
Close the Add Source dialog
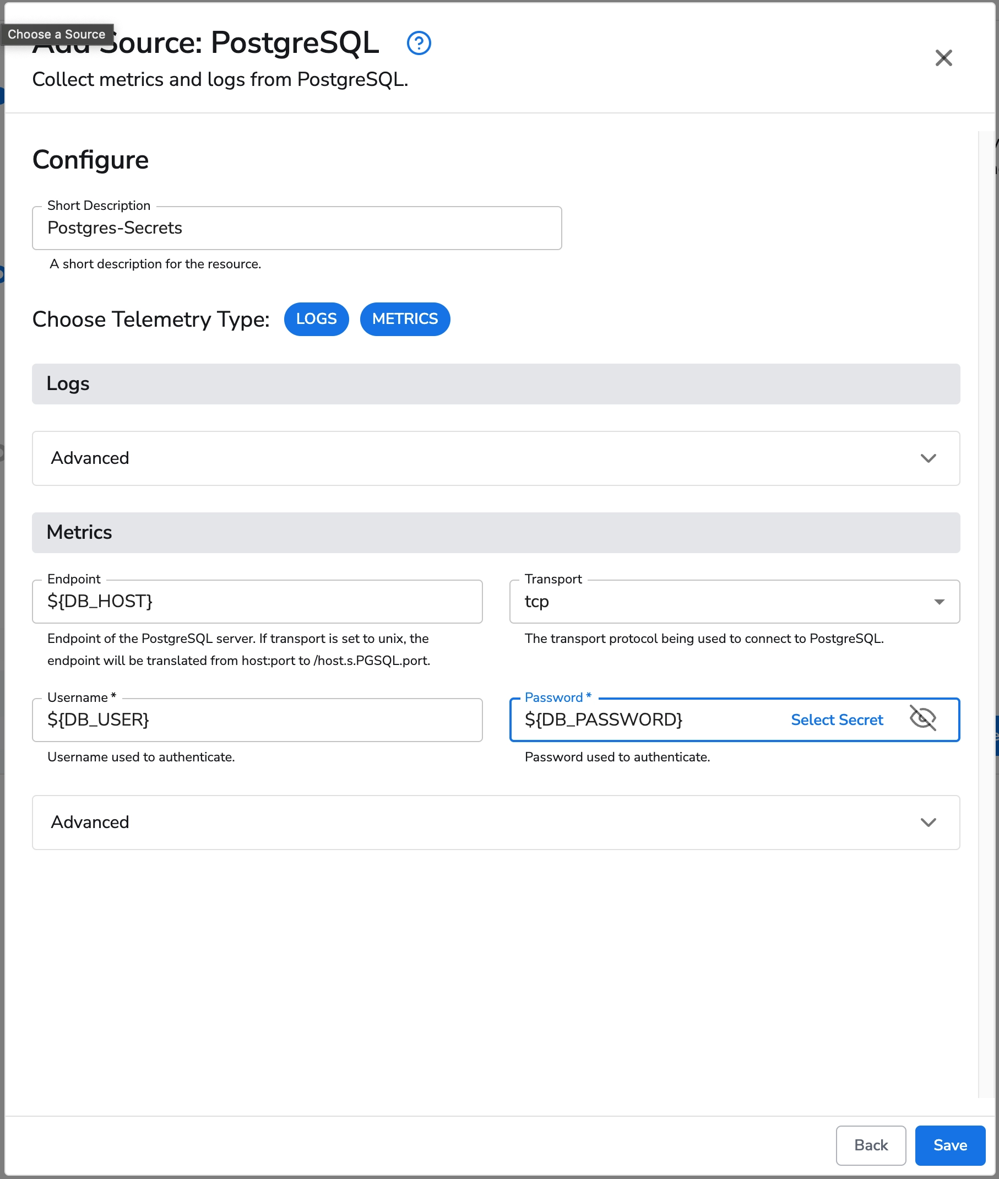pyautogui.click(x=943, y=58)
